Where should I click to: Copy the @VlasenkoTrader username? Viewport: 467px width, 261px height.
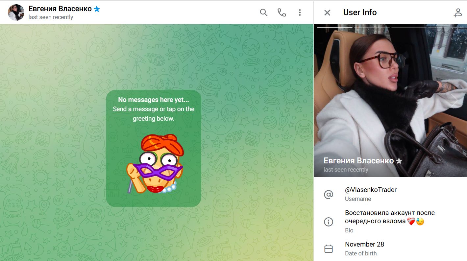(371, 190)
